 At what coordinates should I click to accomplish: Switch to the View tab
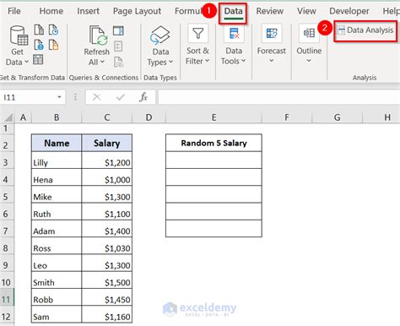click(306, 11)
